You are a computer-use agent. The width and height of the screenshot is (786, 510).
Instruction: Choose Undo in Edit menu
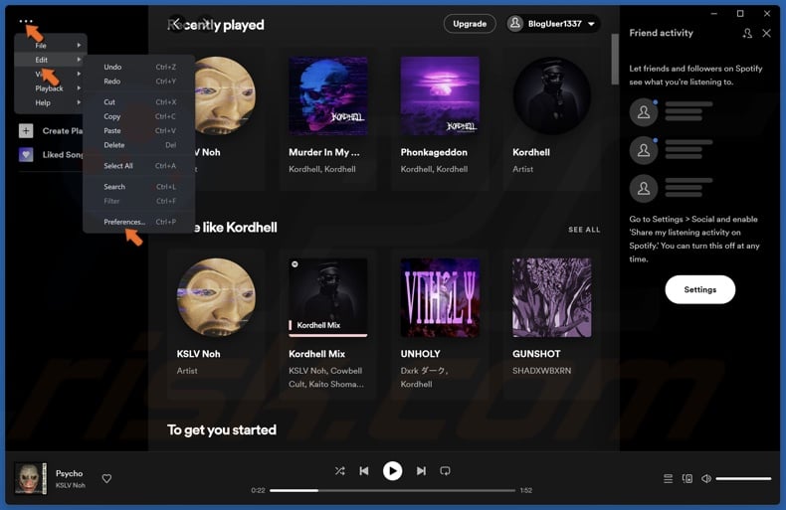coord(139,68)
